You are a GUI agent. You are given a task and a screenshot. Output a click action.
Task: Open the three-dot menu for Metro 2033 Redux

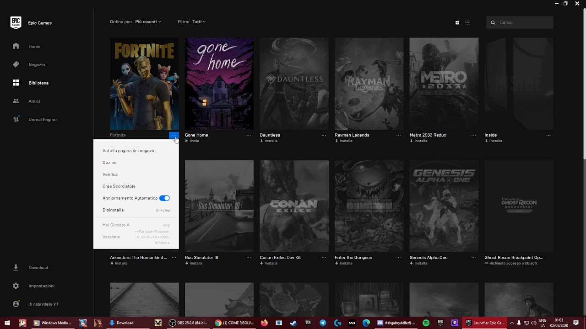point(473,135)
